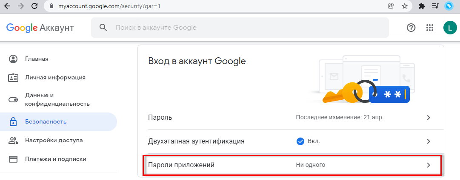Open Личная информация sidebar item
460x180 pixels.
coord(55,77)
